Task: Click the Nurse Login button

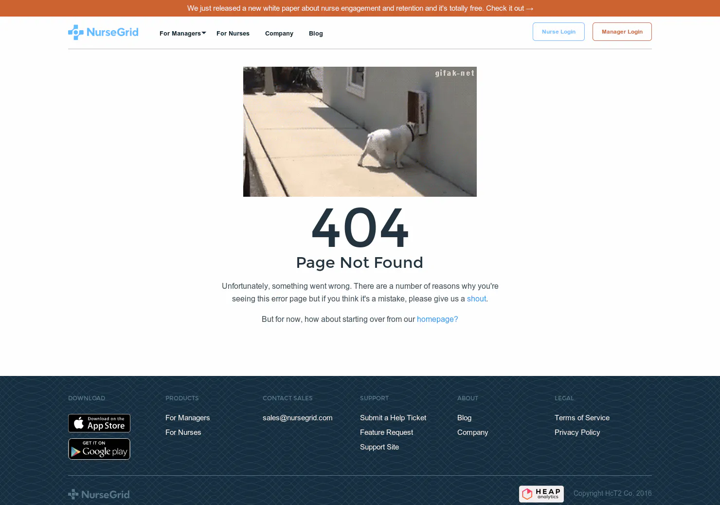Action: (558, 32)
